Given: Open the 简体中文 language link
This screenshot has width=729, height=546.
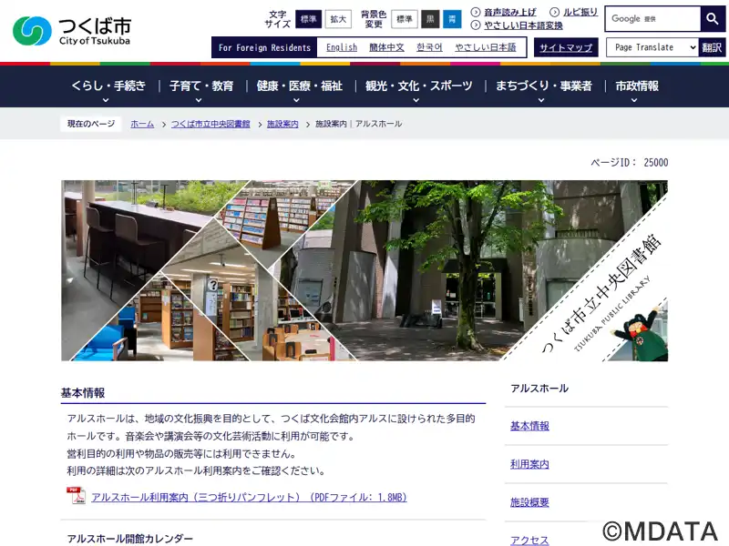Looking at the screenshot, I should pyautogui.click(x=386, y=47).
